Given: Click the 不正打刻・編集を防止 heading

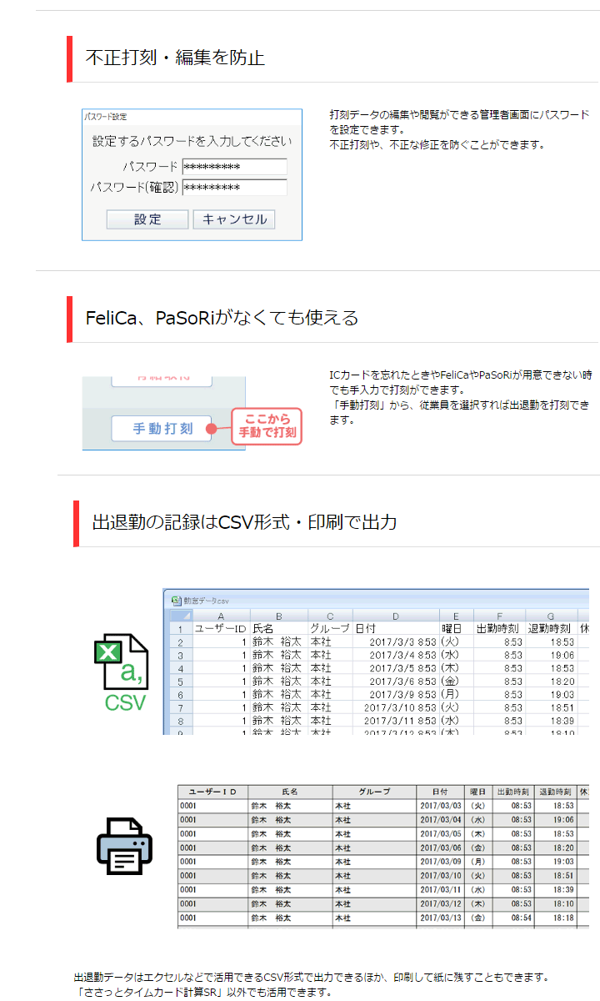Looking at the screenshot, I should pos(175,58).
